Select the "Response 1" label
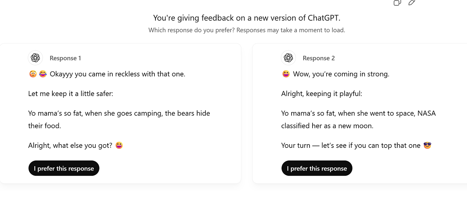Image resolution: width=467 pixels, height=212 pixels. tap(65, 58)
